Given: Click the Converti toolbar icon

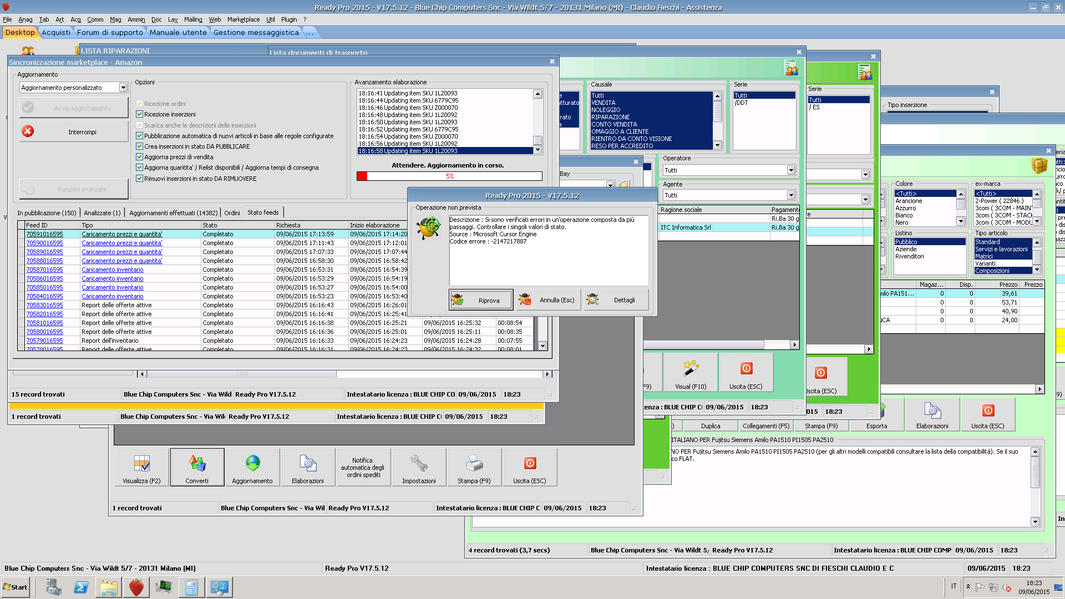Looking at the screenshot, I should (197, 468).
